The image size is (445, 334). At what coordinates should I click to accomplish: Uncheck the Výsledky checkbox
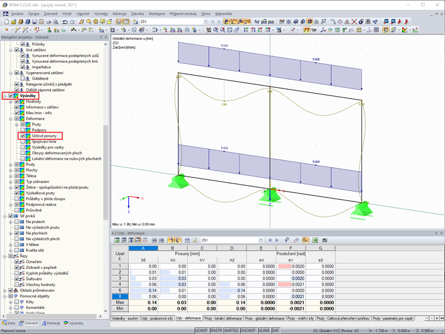pyautogui.click(x=11, y=96)
